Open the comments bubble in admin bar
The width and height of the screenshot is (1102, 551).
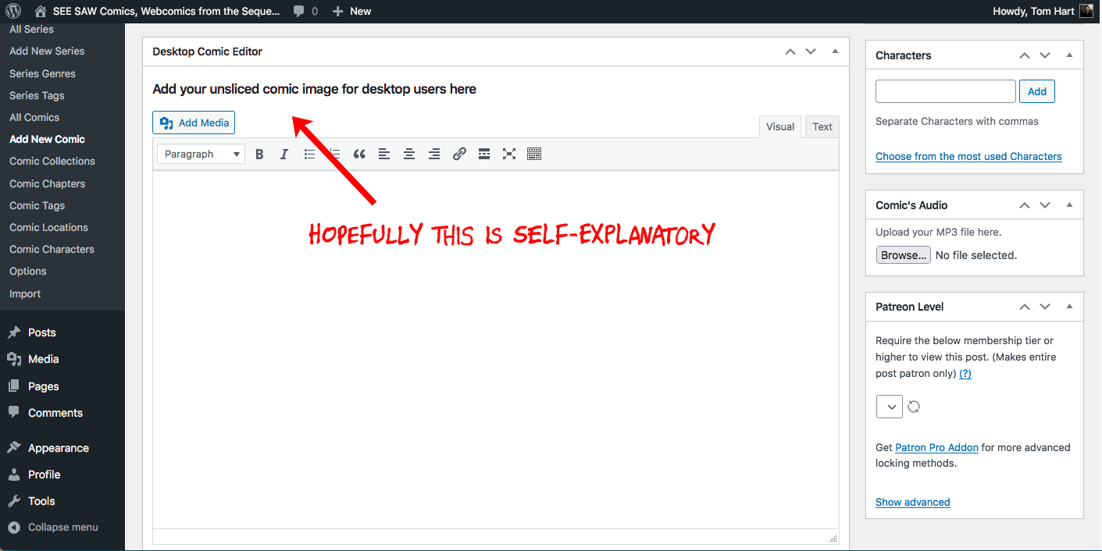305,11
